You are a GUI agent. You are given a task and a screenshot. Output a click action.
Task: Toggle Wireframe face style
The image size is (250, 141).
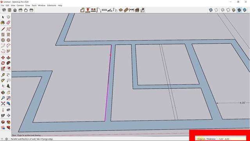(223, 10)
